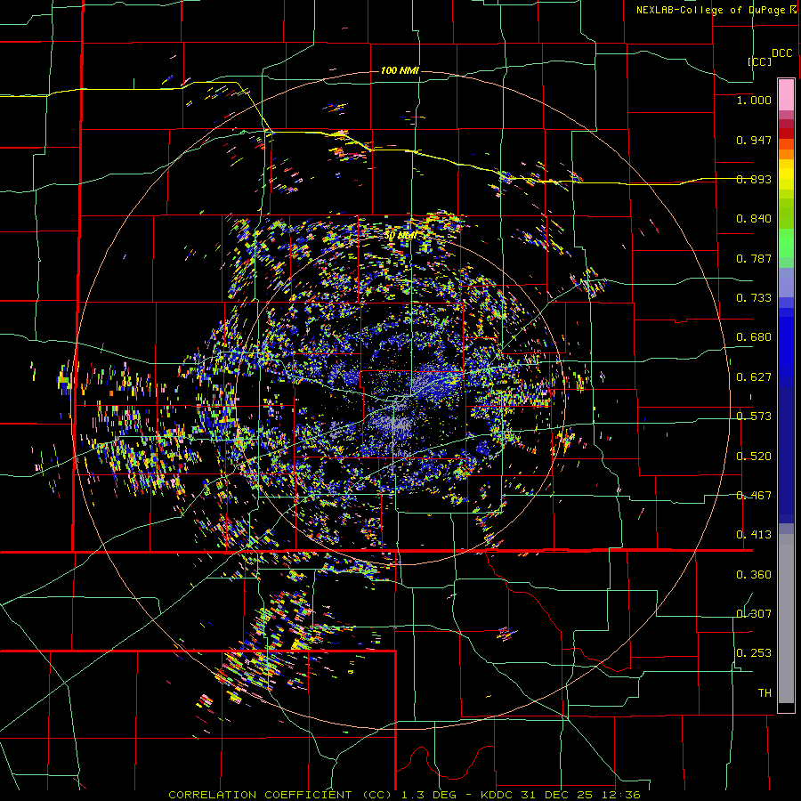Pick the gray segment of the color bar
Viewport: 801px width, 801px height.
(x=786, y=619)
